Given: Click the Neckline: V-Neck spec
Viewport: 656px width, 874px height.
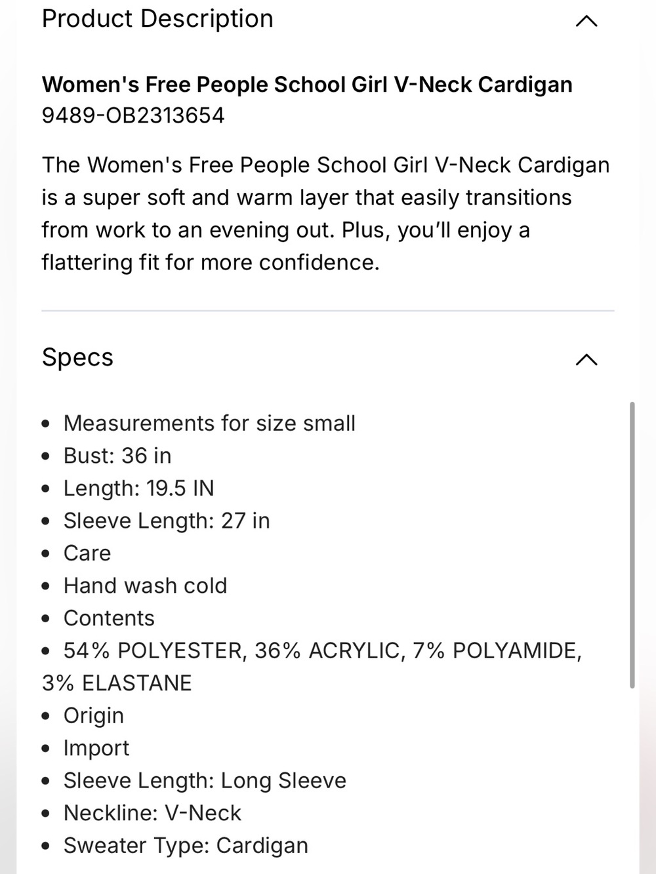Looking at the screenshot, I should (152, 813).
